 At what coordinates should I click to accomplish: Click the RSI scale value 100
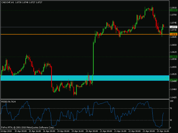[x=171, y=101]
